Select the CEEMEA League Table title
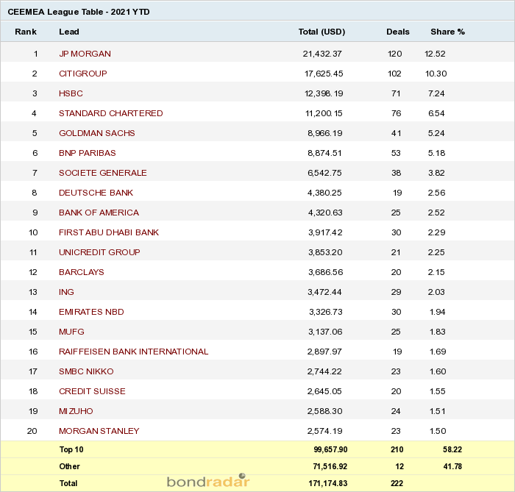 click(x=79, y=12)
